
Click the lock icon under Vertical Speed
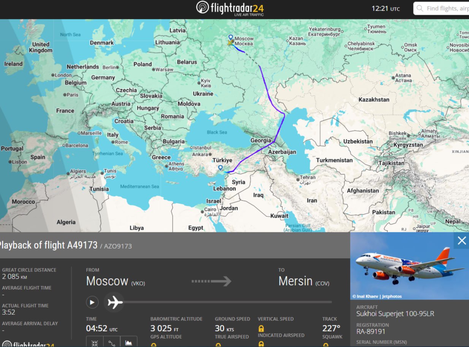click(261, 328)
